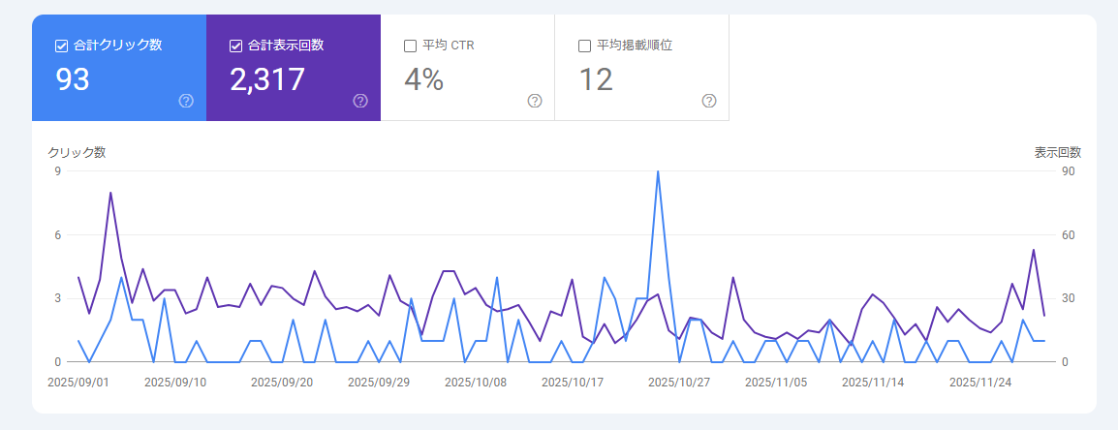Click the 表示回数 right axis title
The height and width of the screenshot is (430, 1118).
click(1057, 152)
